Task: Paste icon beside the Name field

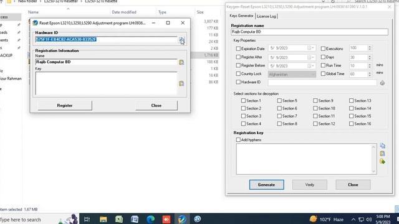Action: (x=181, y=62)
